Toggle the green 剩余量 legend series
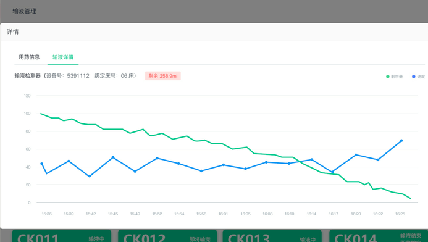The image size is (428, 242). tap(395, 77)
